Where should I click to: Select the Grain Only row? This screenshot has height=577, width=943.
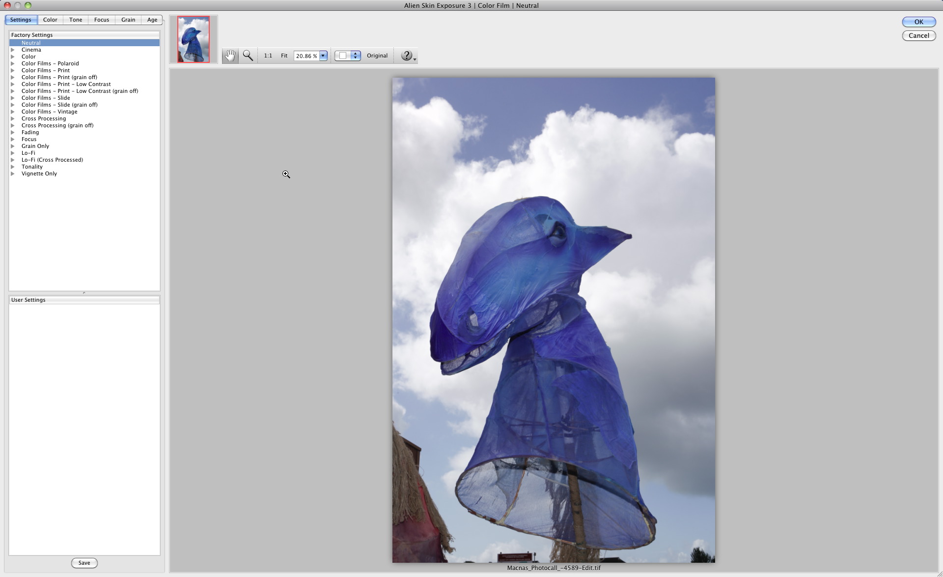pos(84,146)
